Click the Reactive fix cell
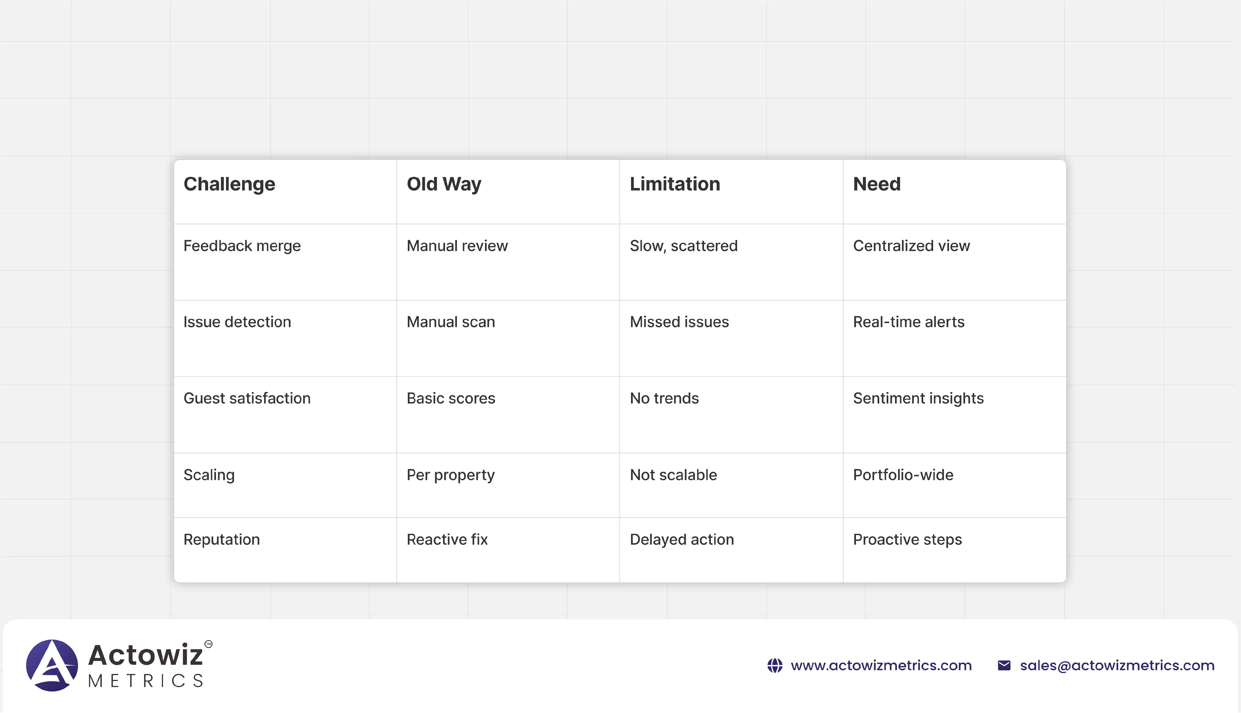This screenshot has height=713, width=1241. [447, 540]
